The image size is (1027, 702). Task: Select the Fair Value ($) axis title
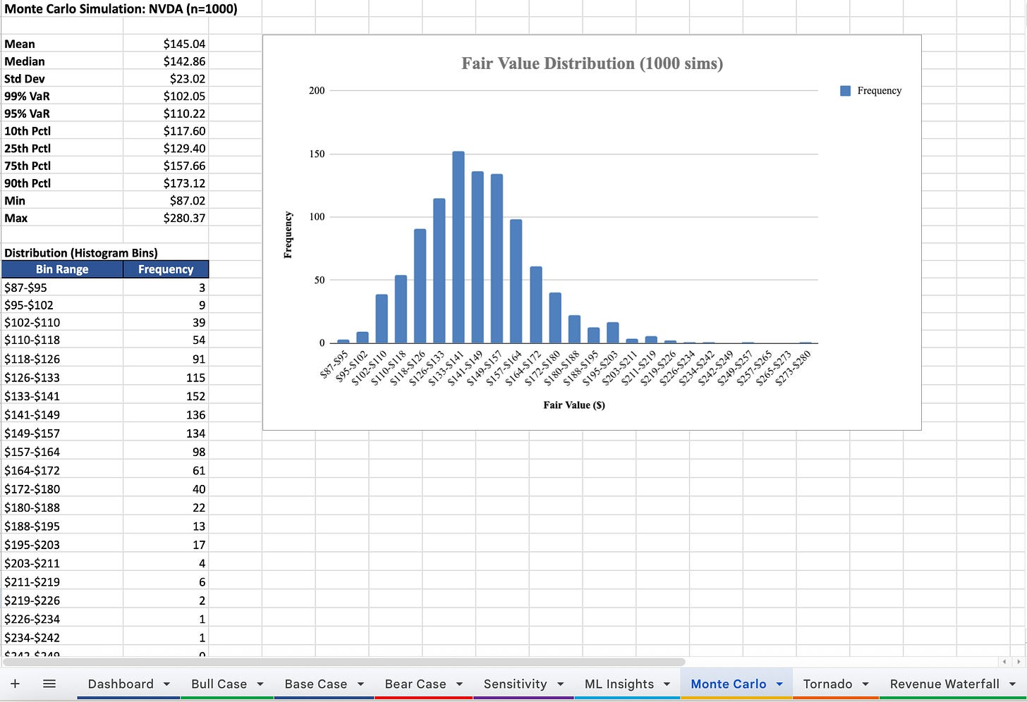(x=573, y=405)
